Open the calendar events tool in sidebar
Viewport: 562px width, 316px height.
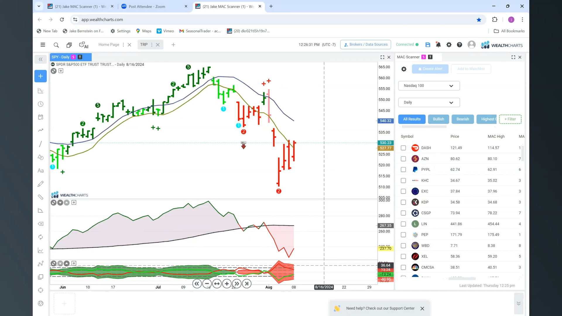tap(41, 117)
